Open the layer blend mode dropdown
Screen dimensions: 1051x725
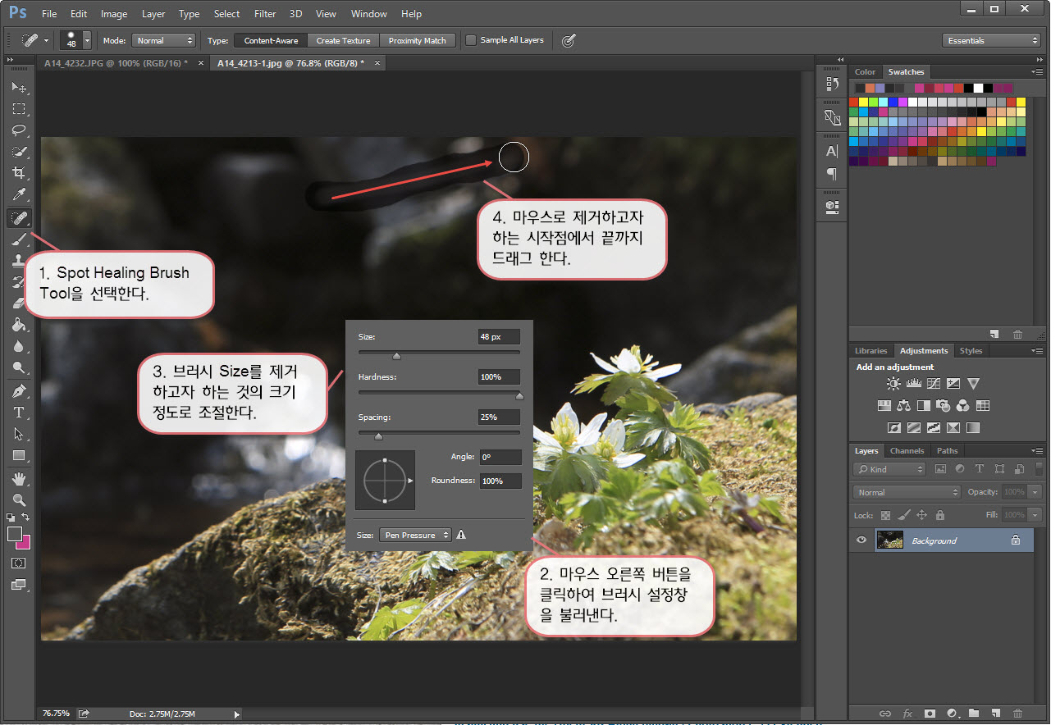tap(907, 492)
